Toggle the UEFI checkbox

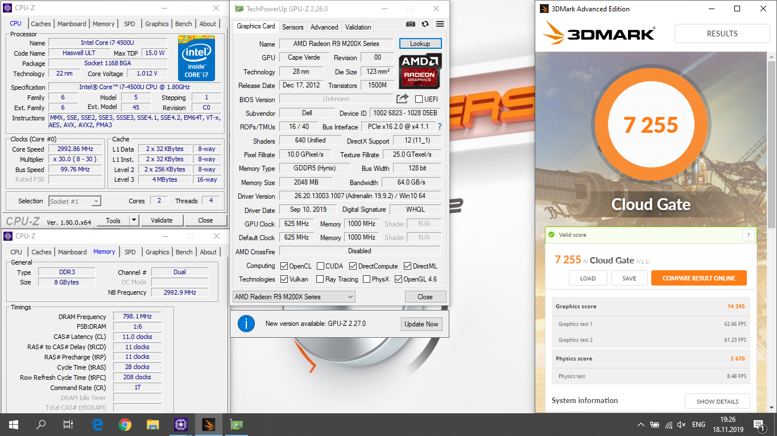point(419,99)
